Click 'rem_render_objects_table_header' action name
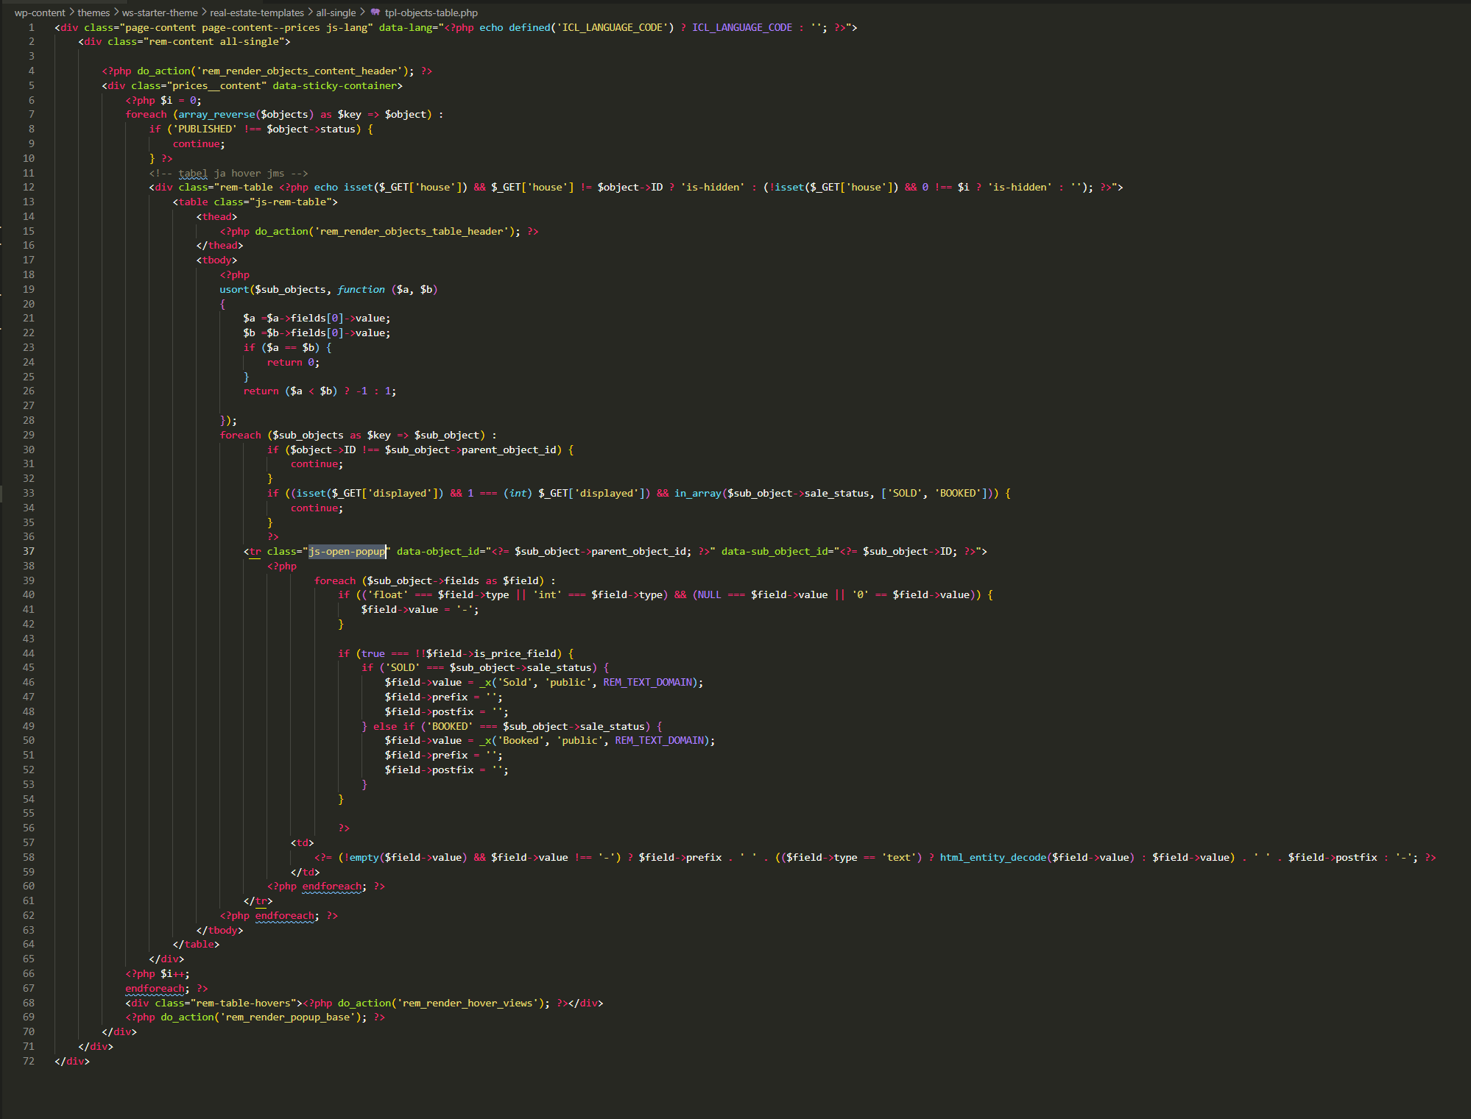This screenshot has width=1471, height=1119. [412, 231]
